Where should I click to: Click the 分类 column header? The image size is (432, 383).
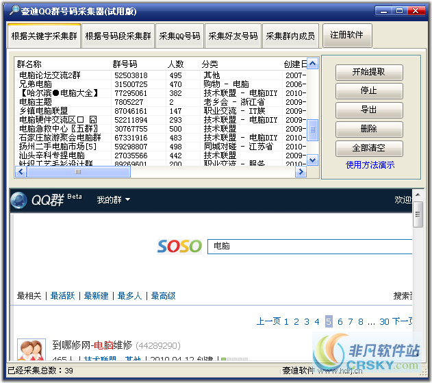pos(210,64)
